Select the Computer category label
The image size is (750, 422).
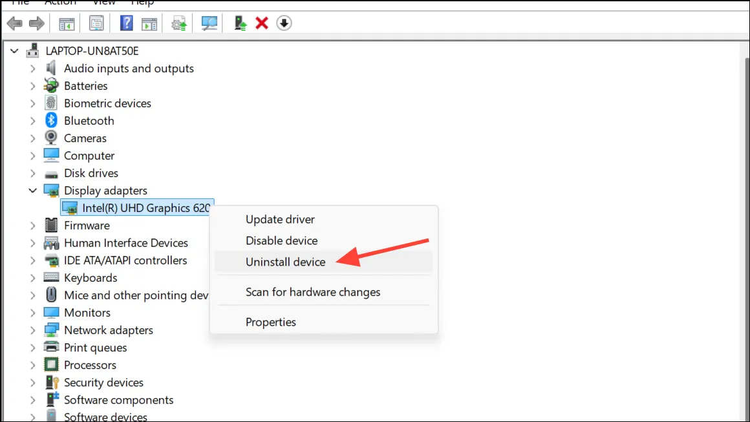coord(89,156)
